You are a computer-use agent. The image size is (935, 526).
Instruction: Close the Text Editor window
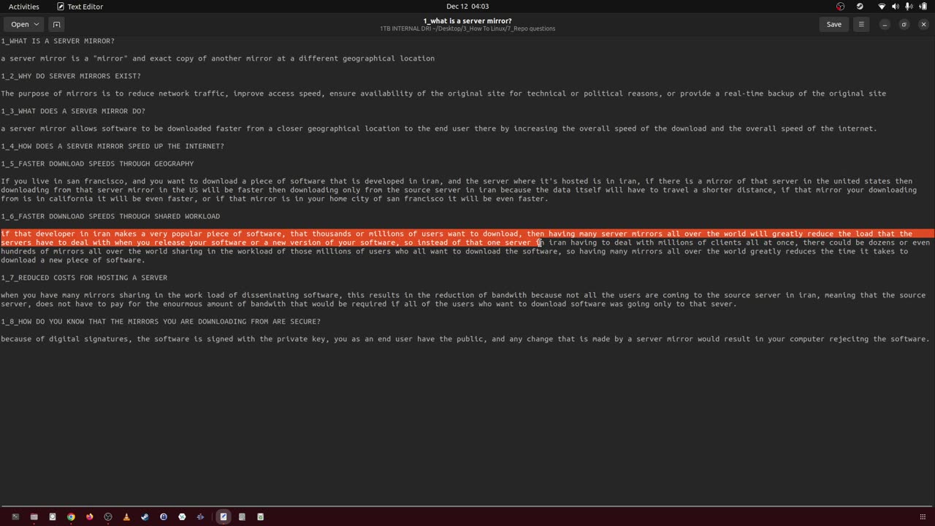coord(923,24)
